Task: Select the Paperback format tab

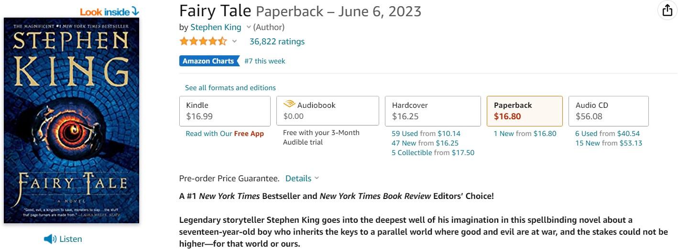Action: coord(524,111)
